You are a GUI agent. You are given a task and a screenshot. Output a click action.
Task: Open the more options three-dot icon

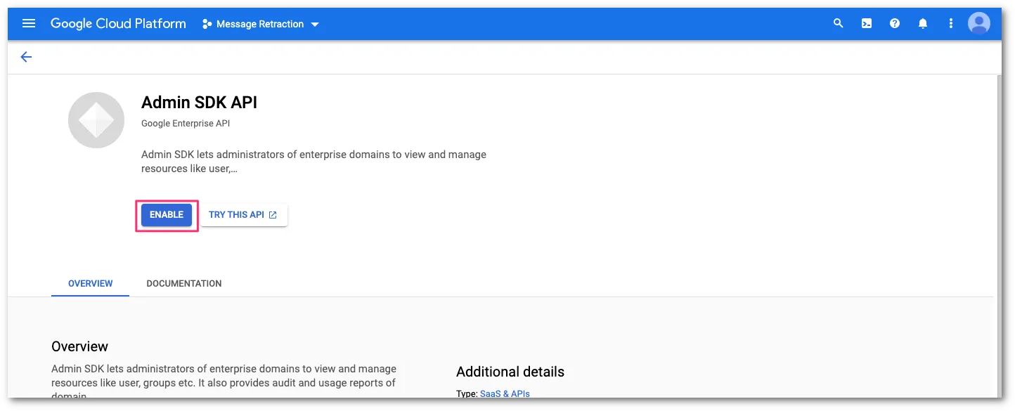(950, 23)
